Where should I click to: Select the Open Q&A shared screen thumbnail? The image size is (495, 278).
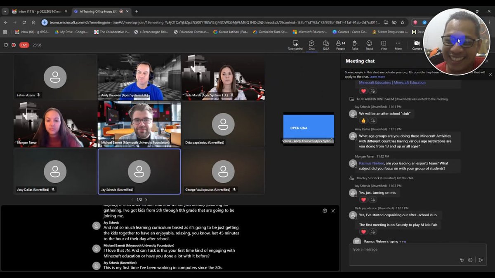pos(309,128)
